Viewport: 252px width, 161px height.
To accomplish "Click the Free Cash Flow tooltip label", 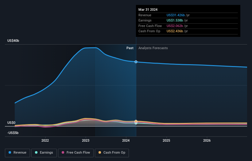I will (x=150, y=26).
